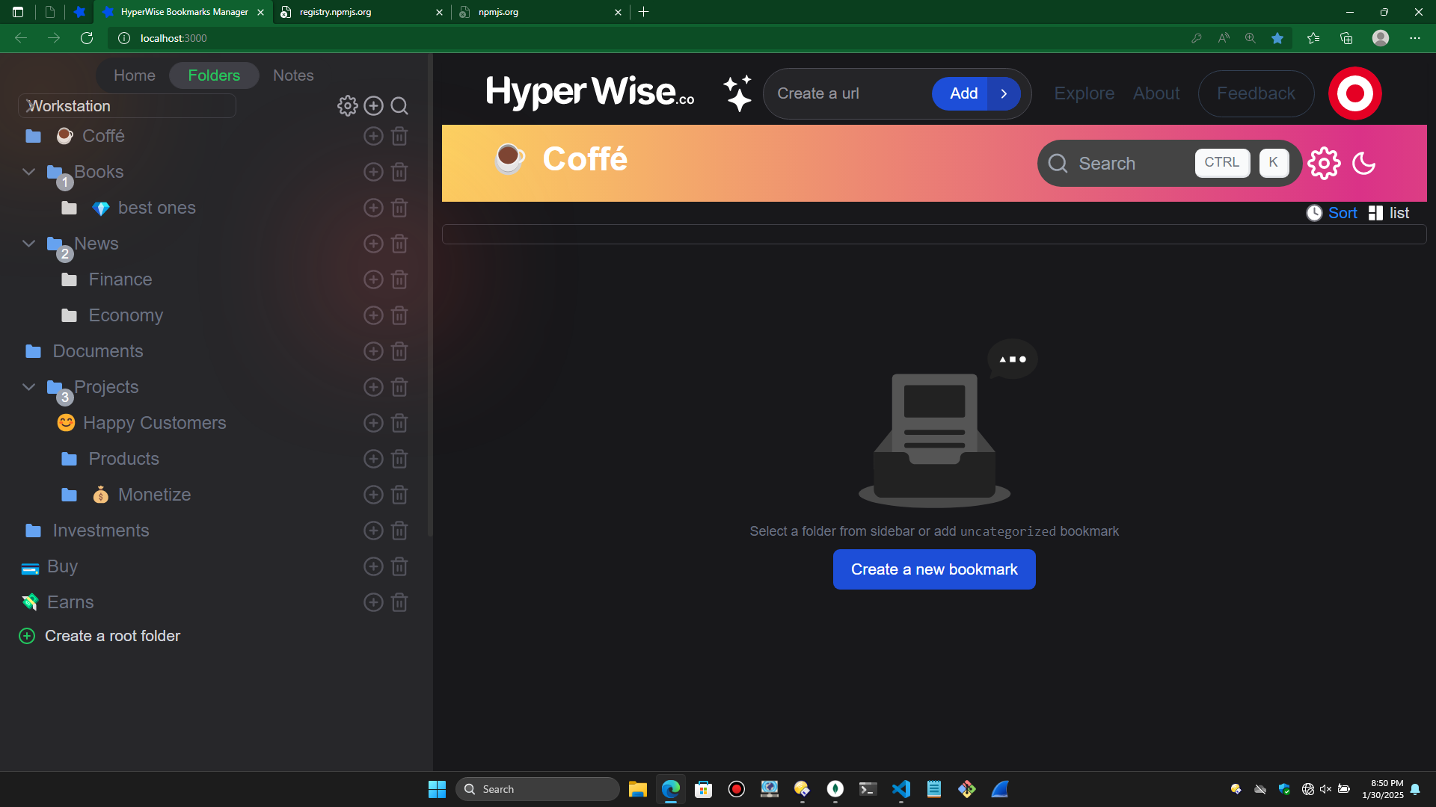Open the About link
The image size is (1436, 807).
[x=1156, y=93]
